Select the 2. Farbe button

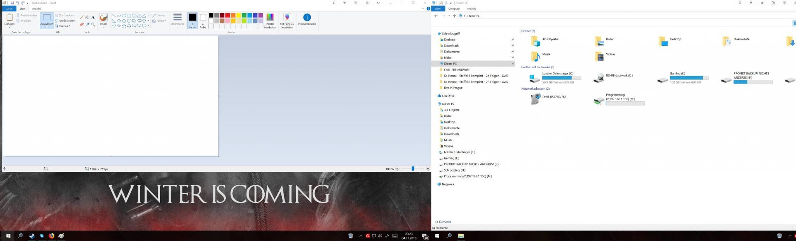pyautogui.click(x=203, y=21)
